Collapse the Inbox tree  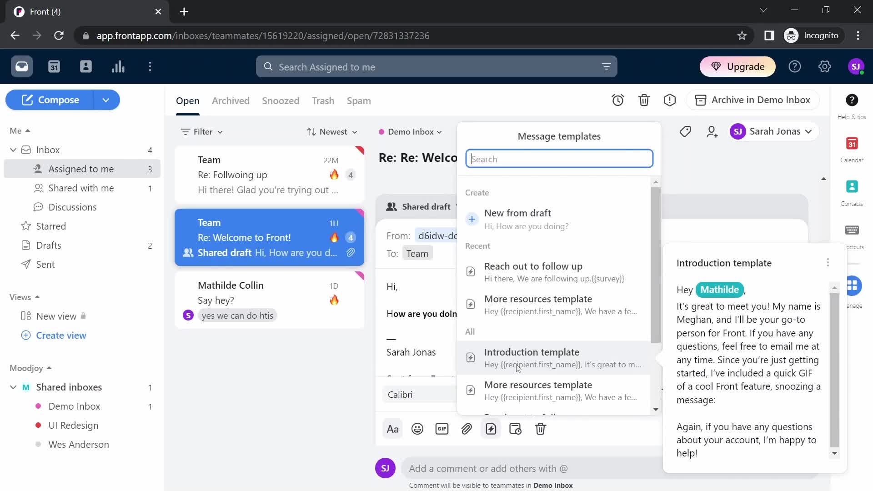click(13, 150)
